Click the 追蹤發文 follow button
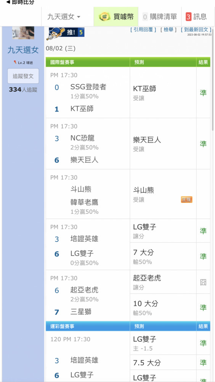 (x=23, y=76)
